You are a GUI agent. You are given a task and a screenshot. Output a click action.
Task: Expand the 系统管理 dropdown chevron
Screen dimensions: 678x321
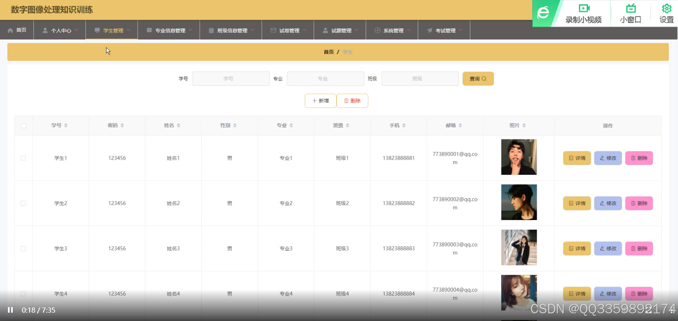point(409,30)
